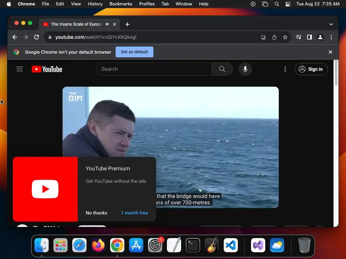Click the Sign in button
346x259 pixels.
(311, 69)
